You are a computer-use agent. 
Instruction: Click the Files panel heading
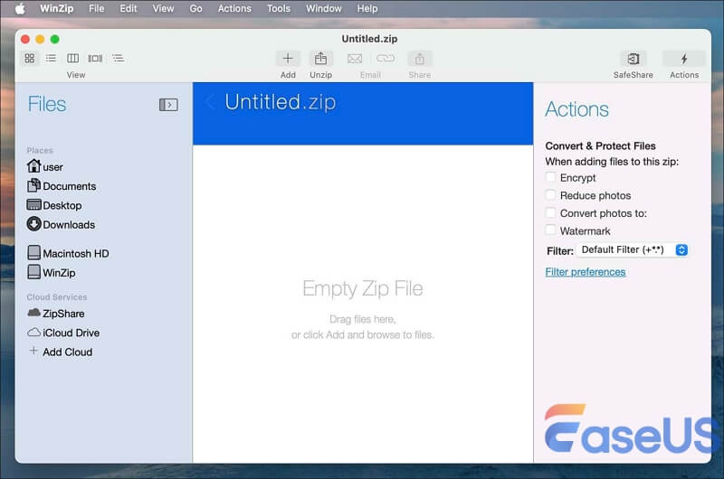pyautogui.click(x=47, y=104)
